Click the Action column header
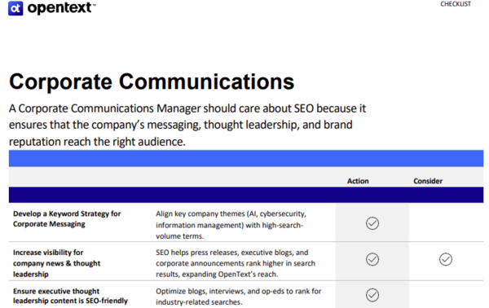 pos(358,181)
